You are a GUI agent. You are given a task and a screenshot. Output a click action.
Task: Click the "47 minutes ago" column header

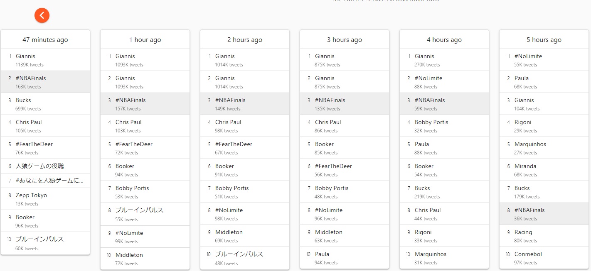click(x=45, y=40)
